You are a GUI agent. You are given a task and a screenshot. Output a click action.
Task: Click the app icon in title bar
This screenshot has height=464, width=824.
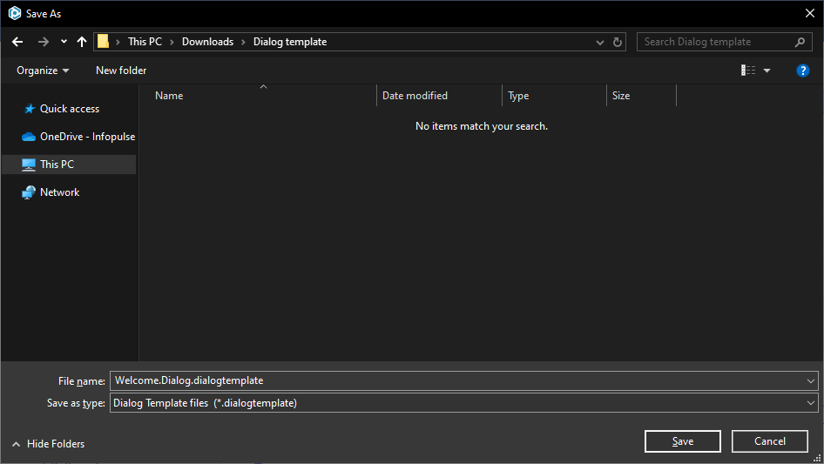(x=15, y=13)
